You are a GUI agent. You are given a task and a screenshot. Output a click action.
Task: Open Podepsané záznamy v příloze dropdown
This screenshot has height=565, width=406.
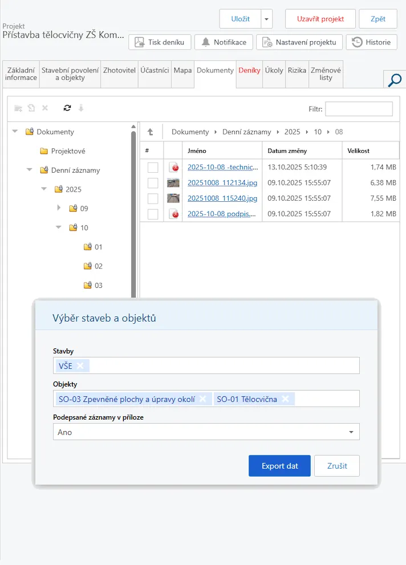(x=206, y=432)
